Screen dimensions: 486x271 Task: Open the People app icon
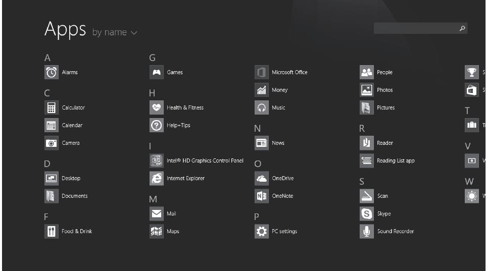click(367, 73)
